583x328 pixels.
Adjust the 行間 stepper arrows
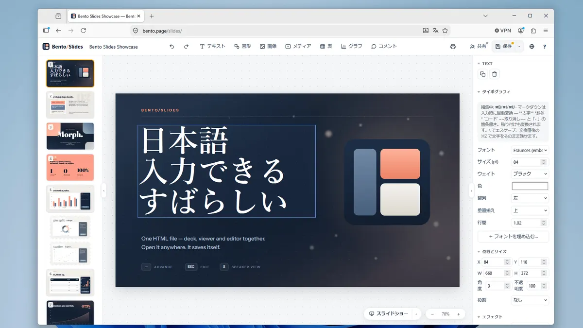point(544,223)
